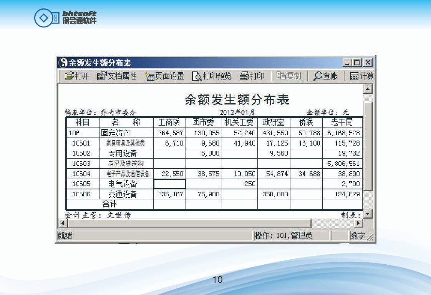The image size is (431, 295).
Task: Open 文档属性 document properties
Action: point(101,76)
